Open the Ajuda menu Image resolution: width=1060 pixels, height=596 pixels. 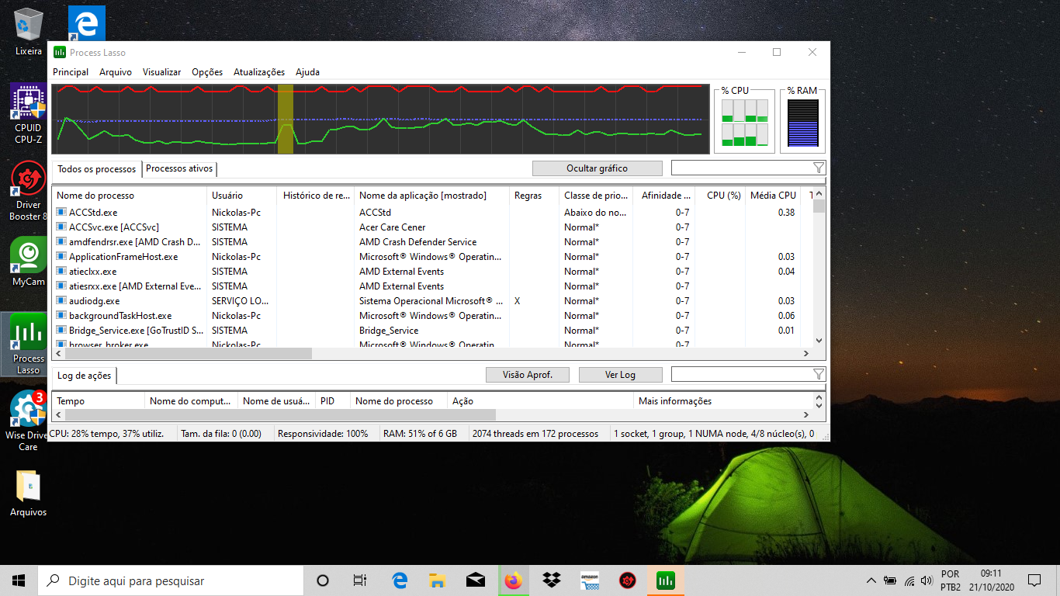tap(307, 72)
